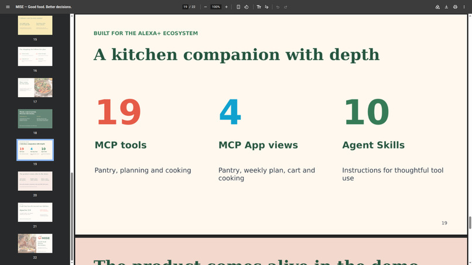Click 'Pantry, planning and cooking' text
The image size is (472, 265).
pos(143,170)
